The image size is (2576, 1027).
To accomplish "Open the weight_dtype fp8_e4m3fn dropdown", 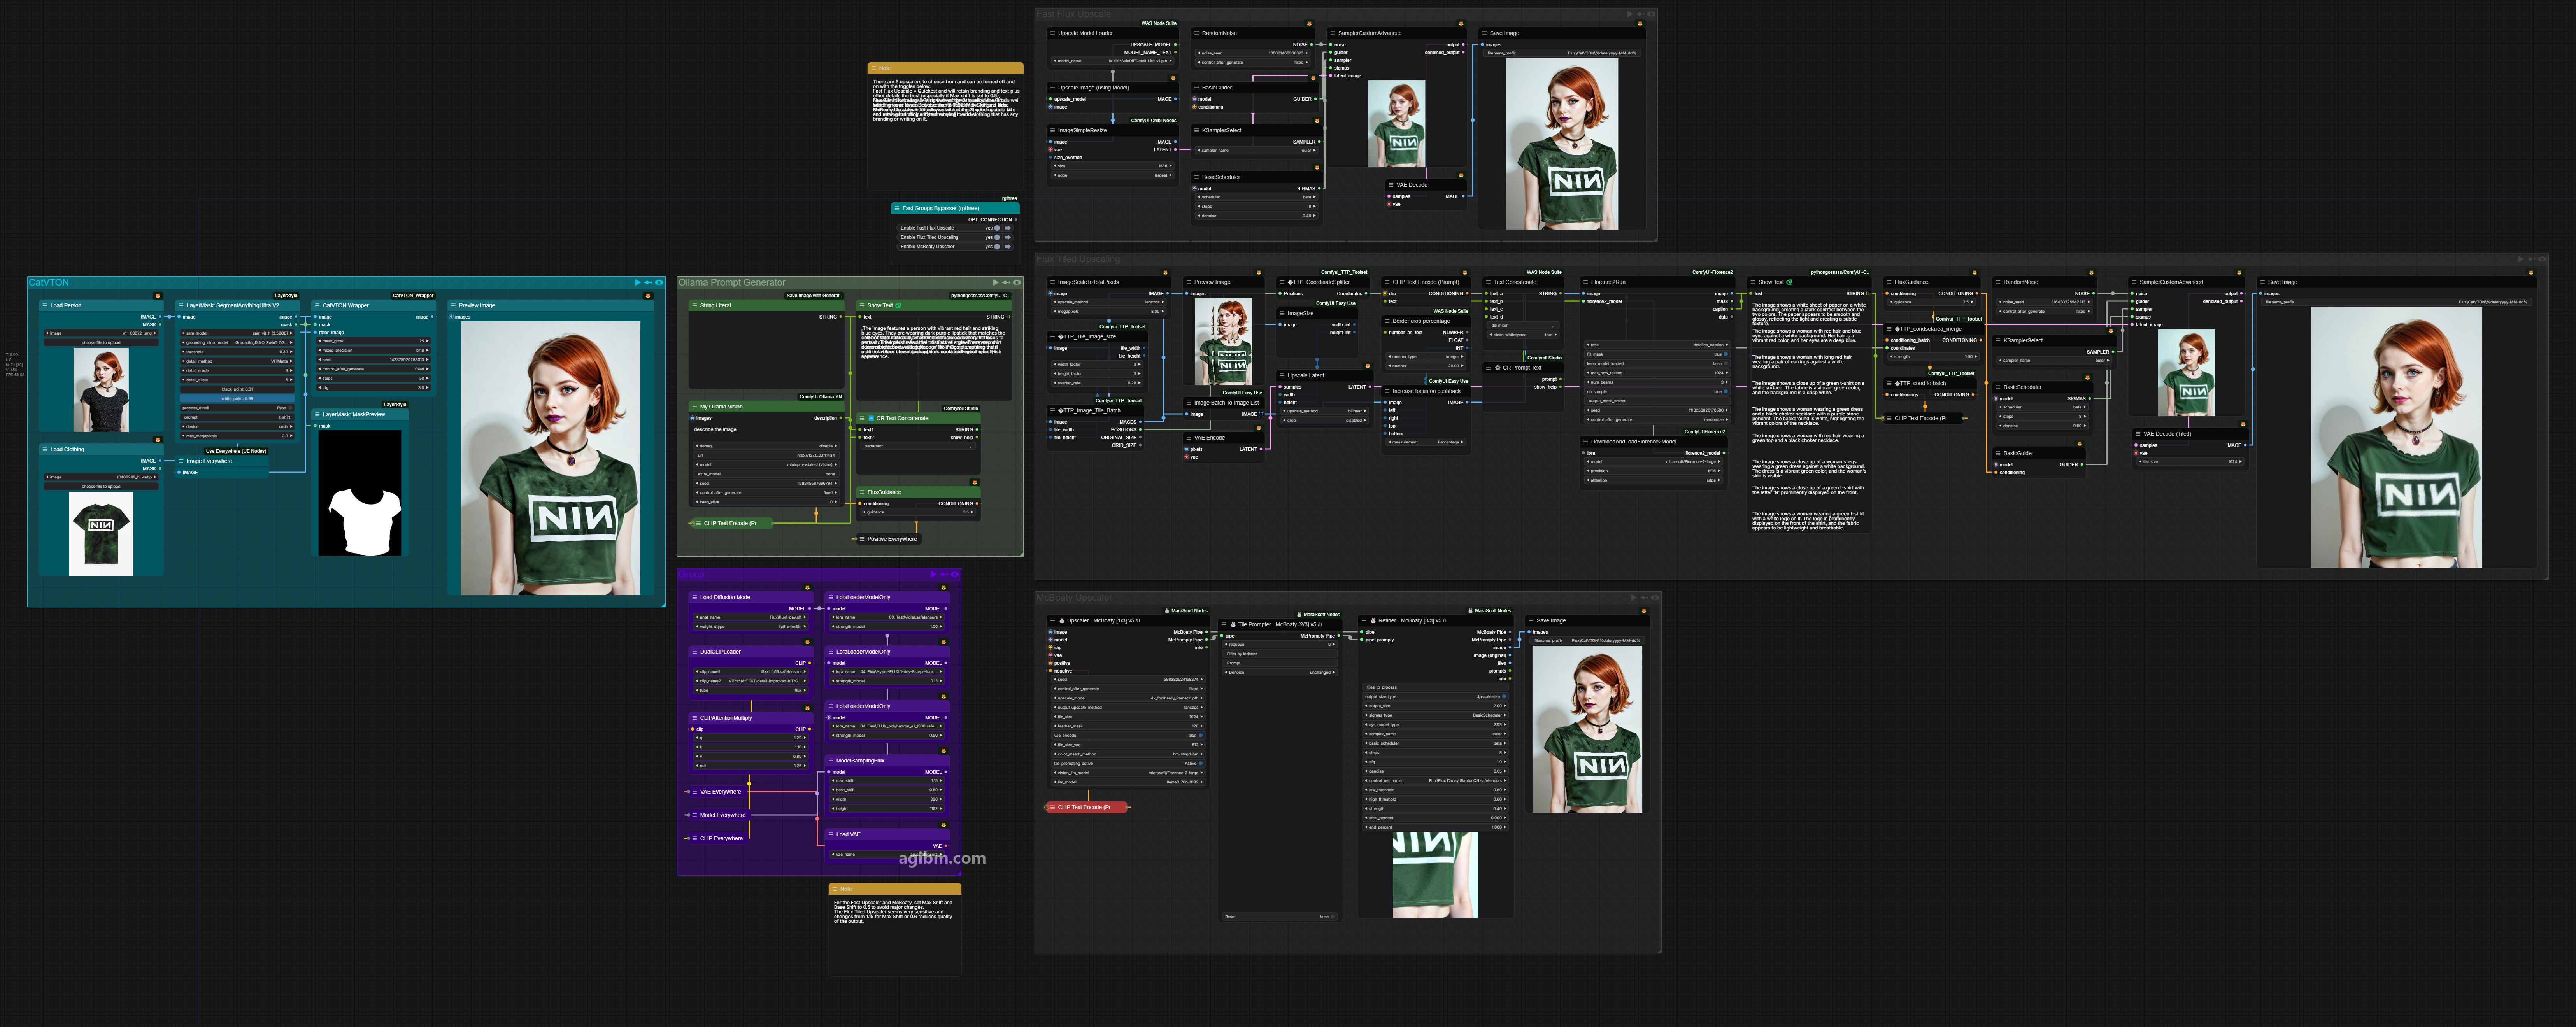I will point(751,627).
